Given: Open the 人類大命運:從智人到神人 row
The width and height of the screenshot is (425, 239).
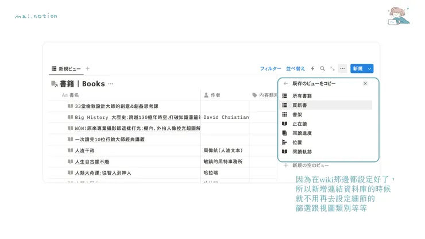Looking at the screenshot, I should click(103, 173).
